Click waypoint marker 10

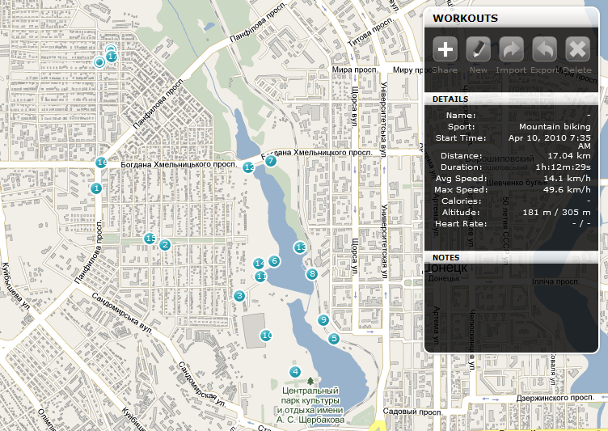(x=266, y=335)
